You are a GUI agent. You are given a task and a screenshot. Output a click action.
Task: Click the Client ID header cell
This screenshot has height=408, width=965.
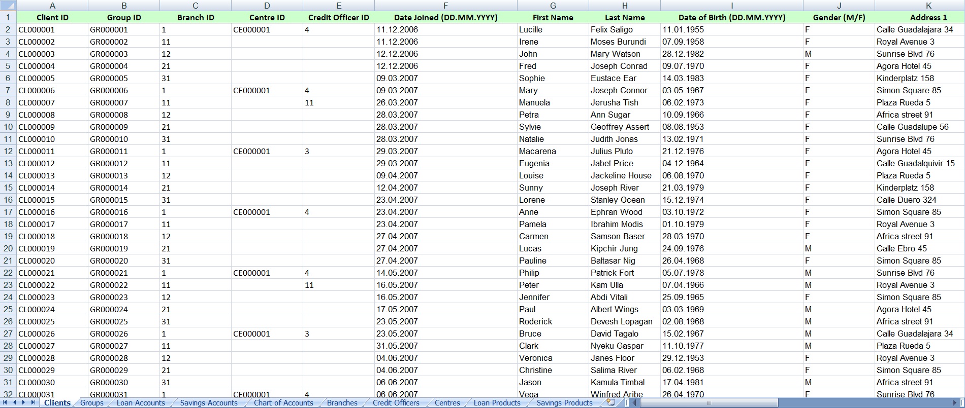point(52,17)
